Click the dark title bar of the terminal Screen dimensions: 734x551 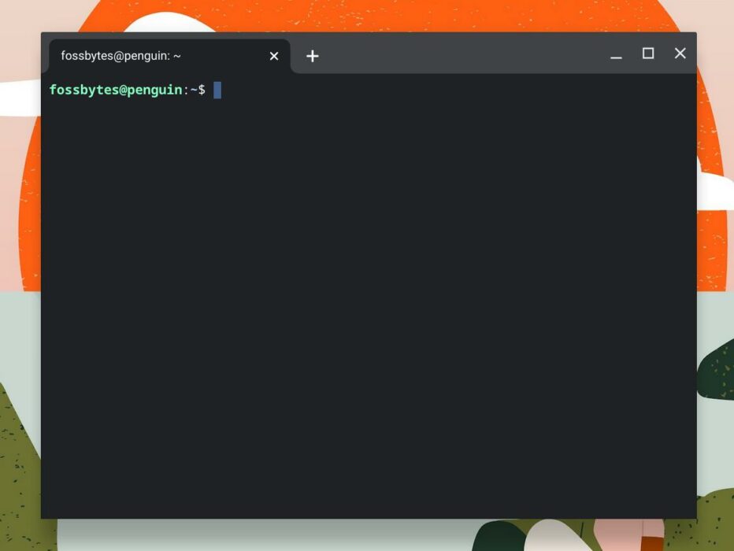(473, 54)
